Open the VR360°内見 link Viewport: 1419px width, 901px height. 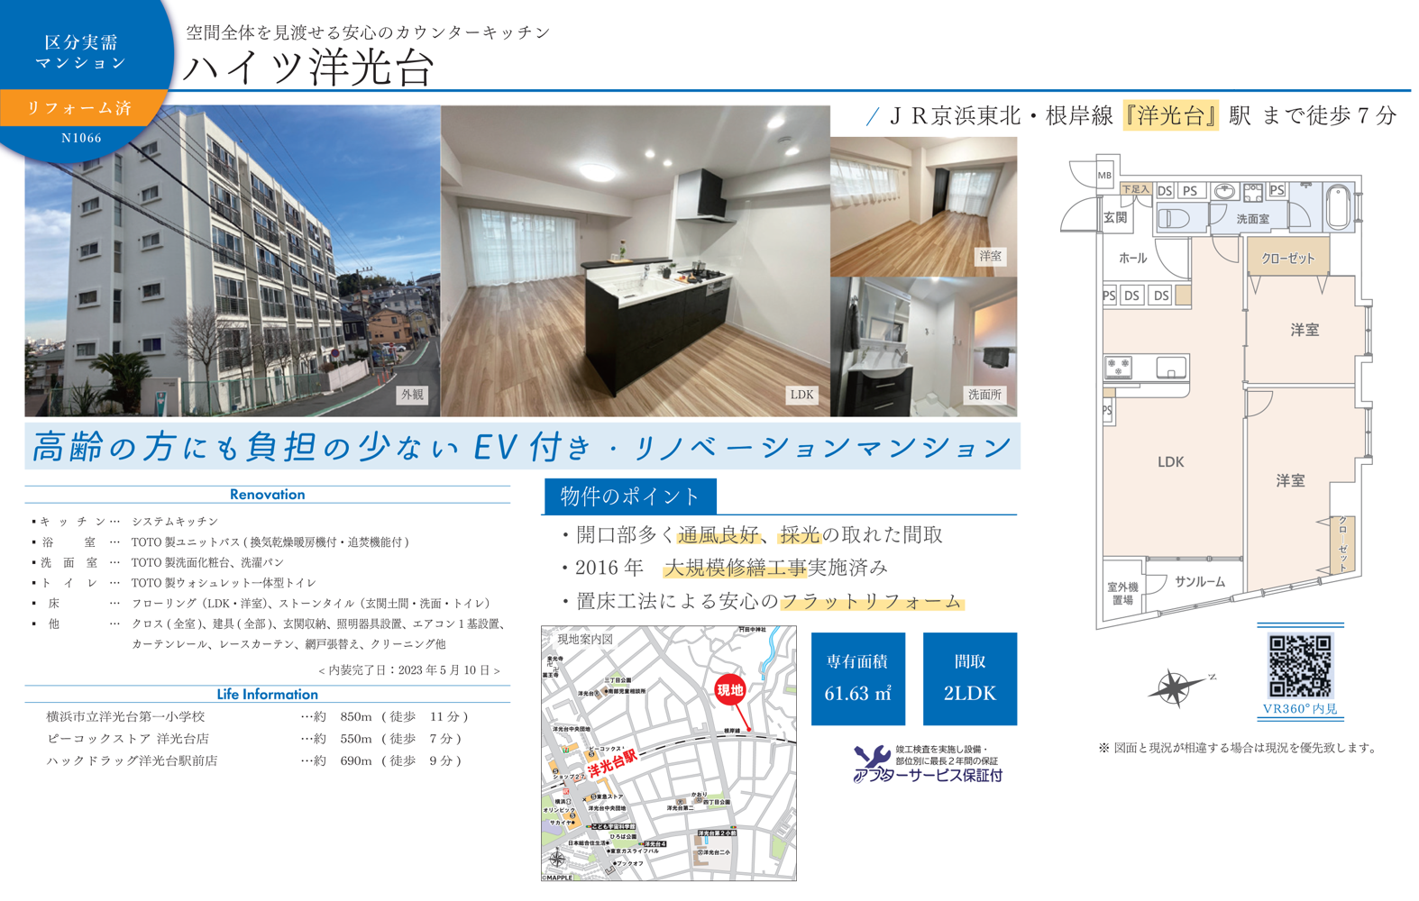click(x=1299, y=709)
